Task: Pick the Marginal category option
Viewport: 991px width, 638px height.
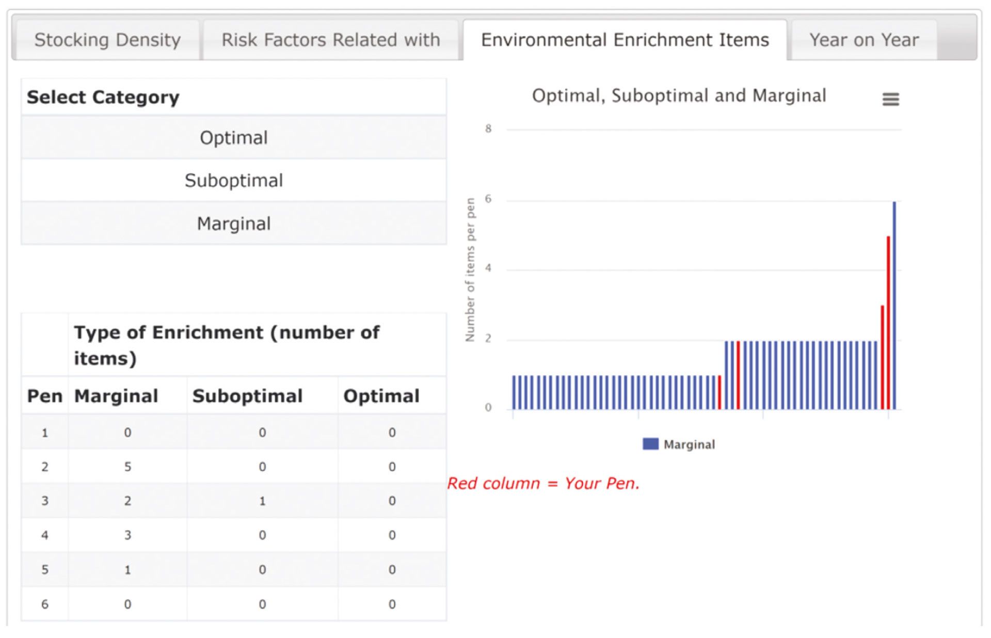Action: pos(234,224)
